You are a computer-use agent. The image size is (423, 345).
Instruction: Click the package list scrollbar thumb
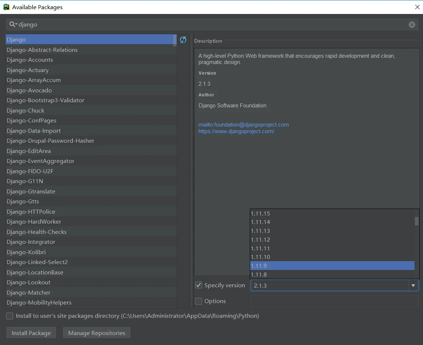tap(175, 40)
